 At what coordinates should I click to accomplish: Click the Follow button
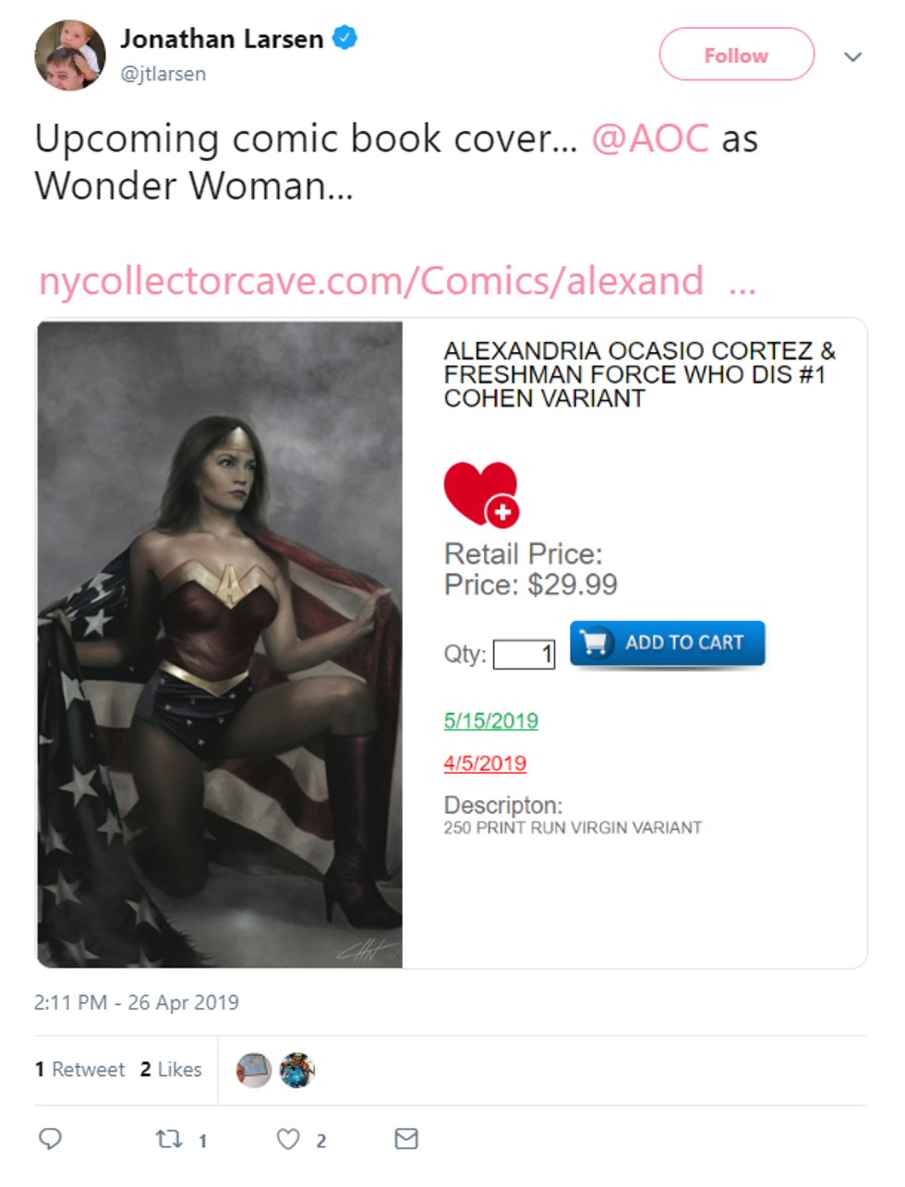pos(736,55)
